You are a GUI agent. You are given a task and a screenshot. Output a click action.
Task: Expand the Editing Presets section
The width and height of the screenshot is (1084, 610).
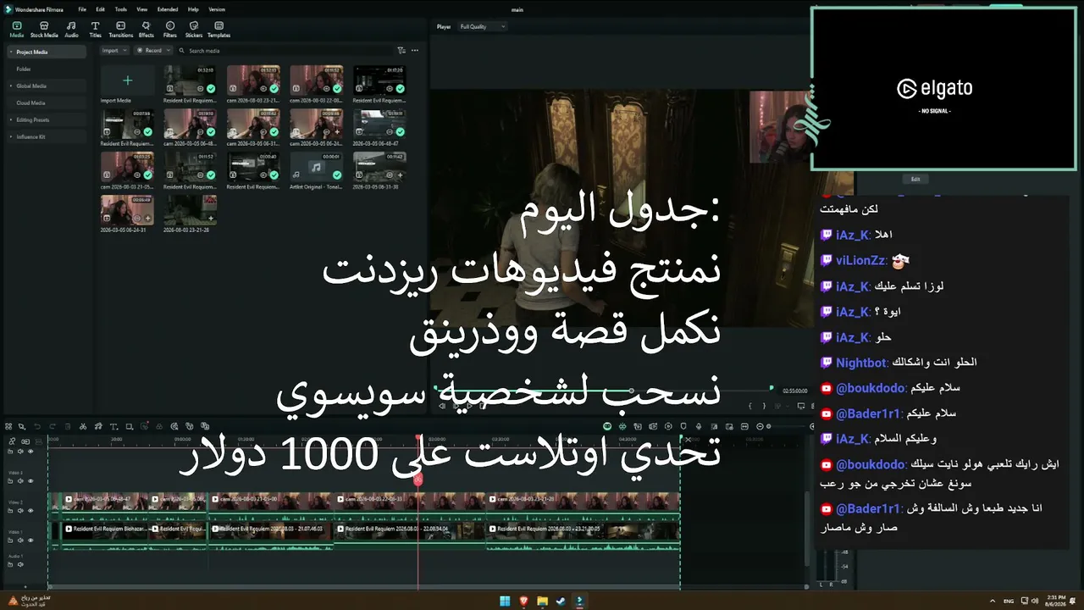[47, 119]
